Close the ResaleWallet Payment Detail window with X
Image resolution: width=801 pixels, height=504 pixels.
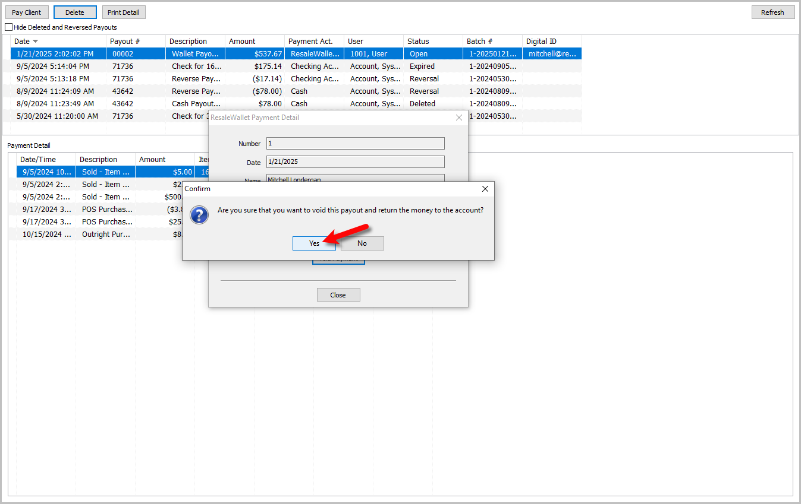pyautogui.click(x=458, y=118)
